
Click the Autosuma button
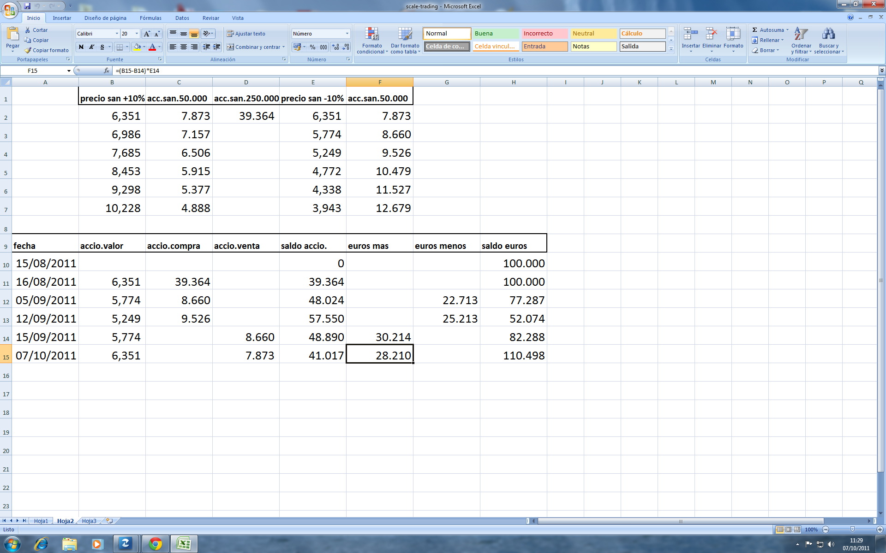point(768,30)
